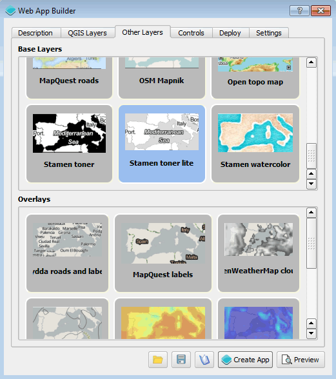The height and width of the screenshot is (379, 336).
Task: Choose the Open topo map base layer
Action: pos(255,78)
